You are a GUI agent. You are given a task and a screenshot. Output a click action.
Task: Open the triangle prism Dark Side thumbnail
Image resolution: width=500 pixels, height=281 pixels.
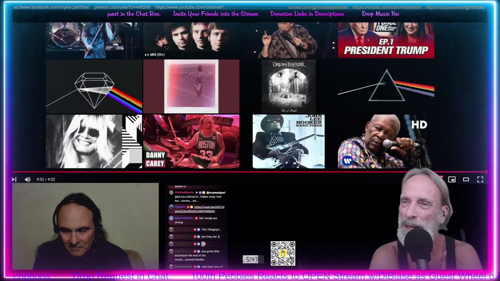coord(386,86)
